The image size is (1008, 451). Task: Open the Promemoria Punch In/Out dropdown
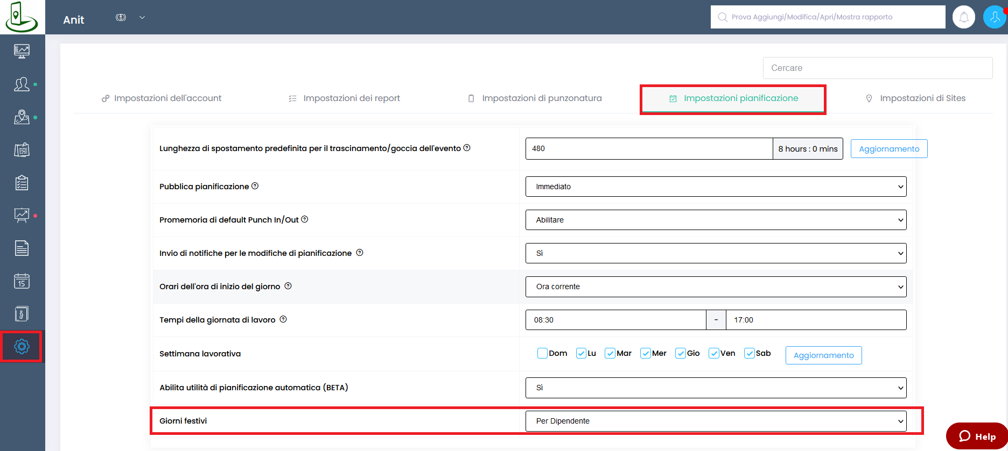(716, 220)
